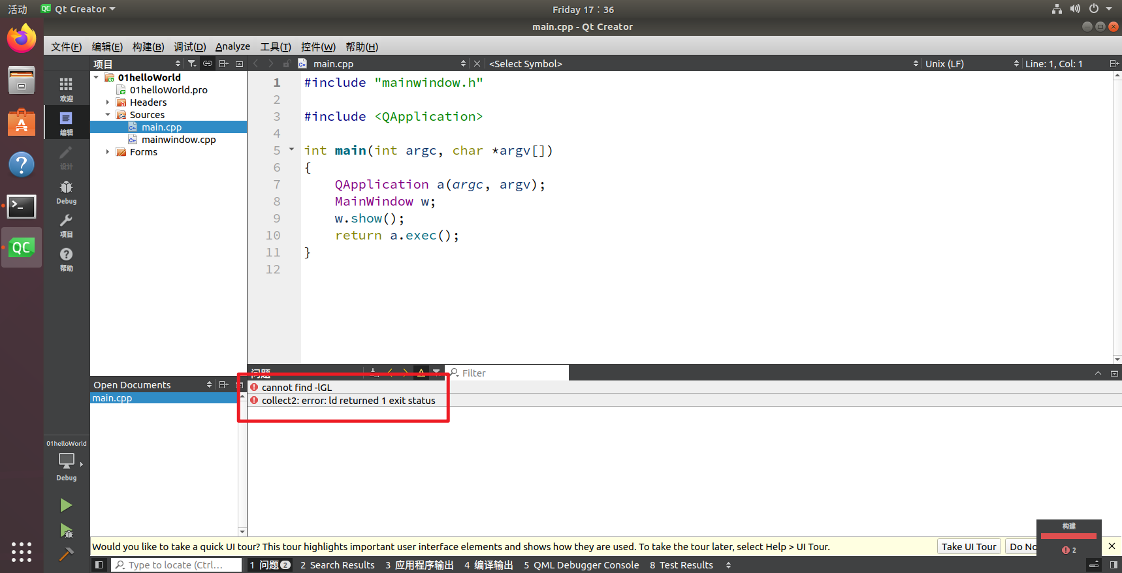
Task: Toggle the left sidebar visibility
Action: point(99,565)
